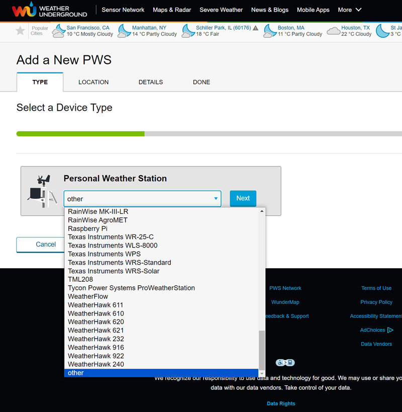Go to Mobile Apps menu item

(x=313, y=10)
